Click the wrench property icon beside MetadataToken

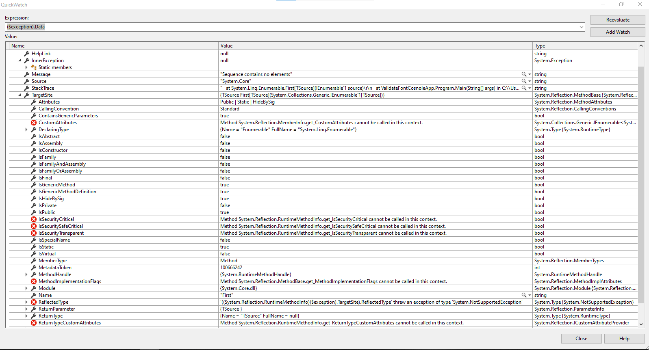point(34,268)
